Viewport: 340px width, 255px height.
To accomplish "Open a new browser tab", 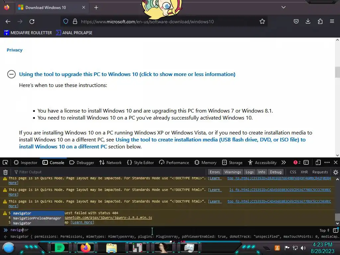I will pyautogui.click(x=96, y=8).
